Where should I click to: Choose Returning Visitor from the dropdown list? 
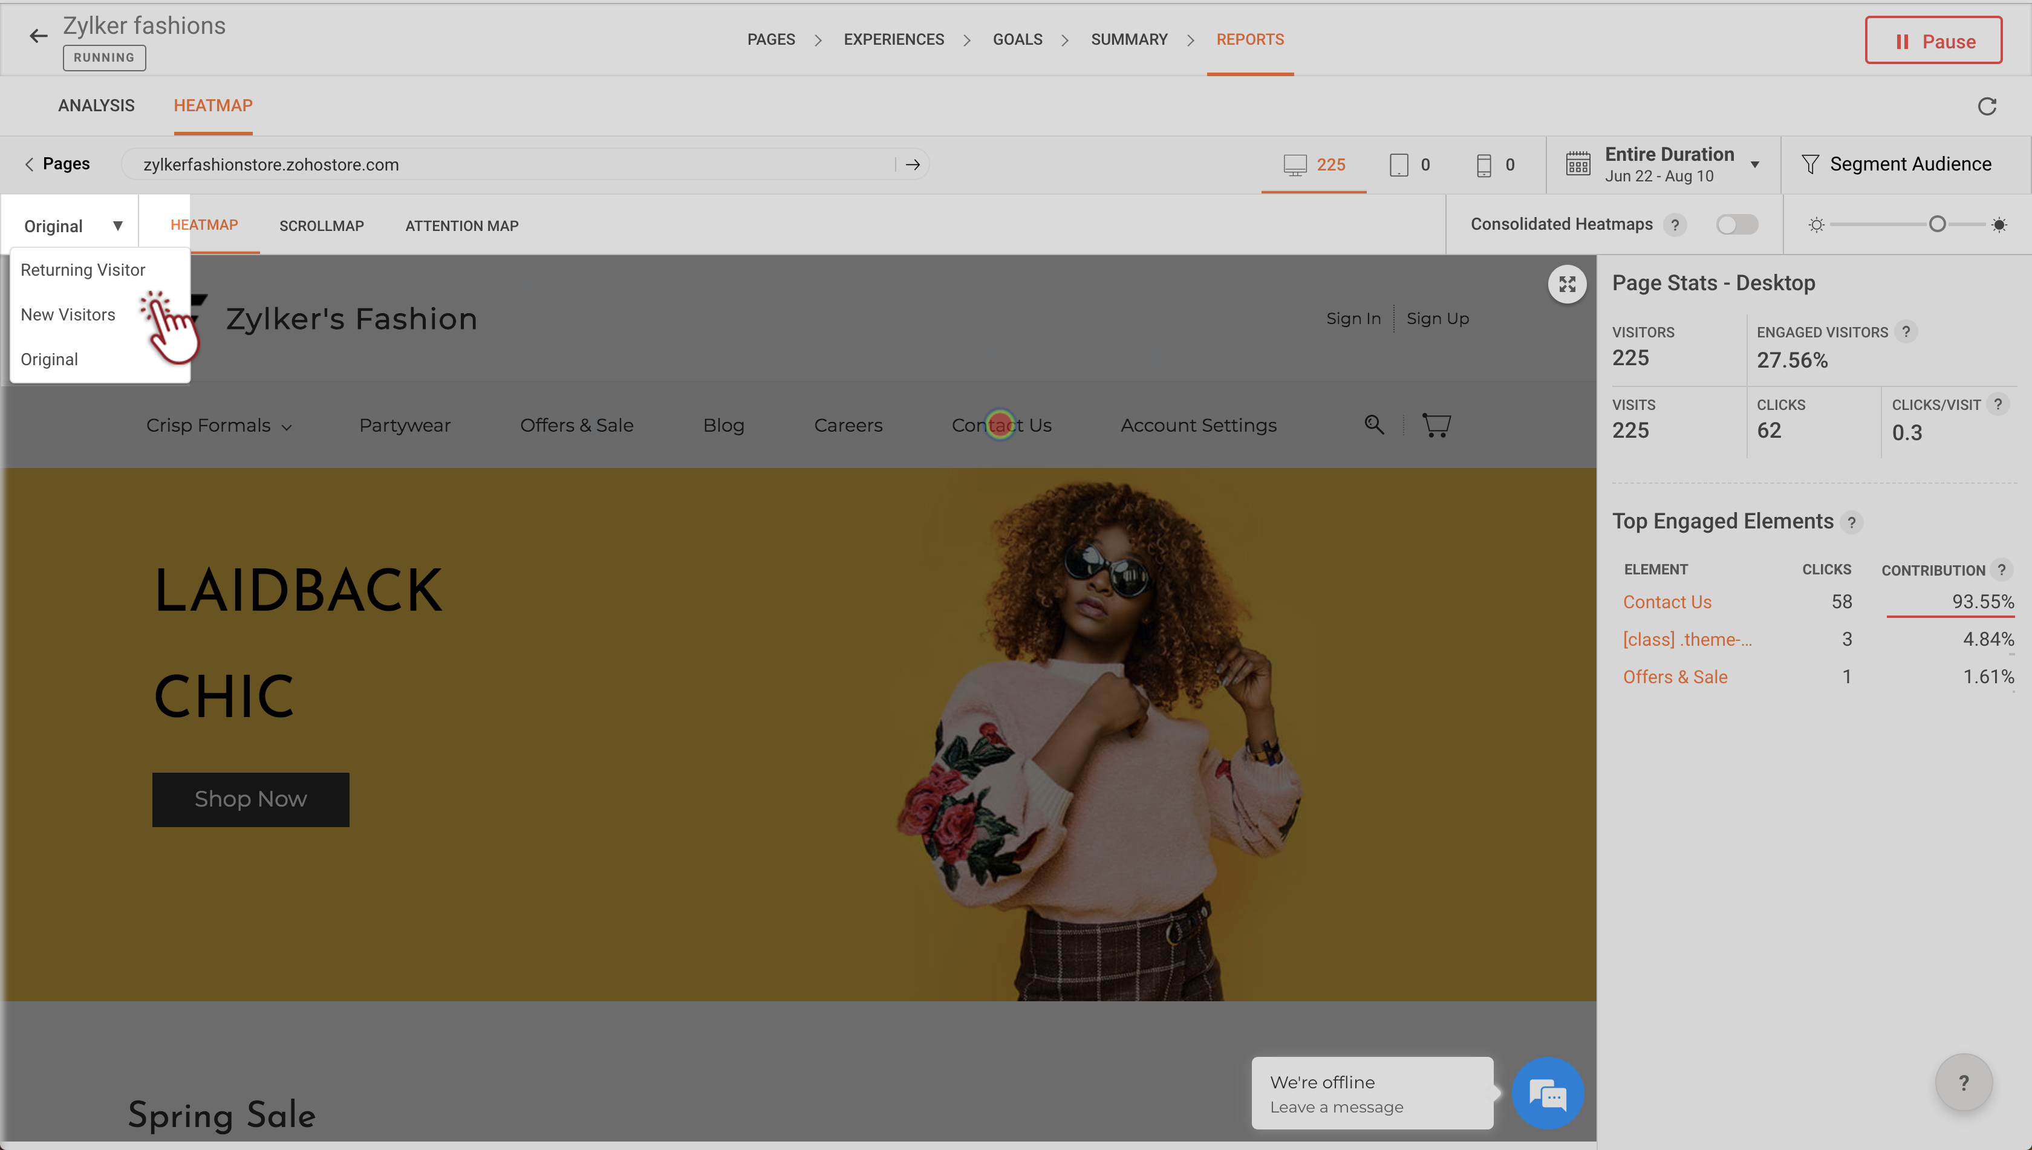pyautogui.click(x=83, y=270)
